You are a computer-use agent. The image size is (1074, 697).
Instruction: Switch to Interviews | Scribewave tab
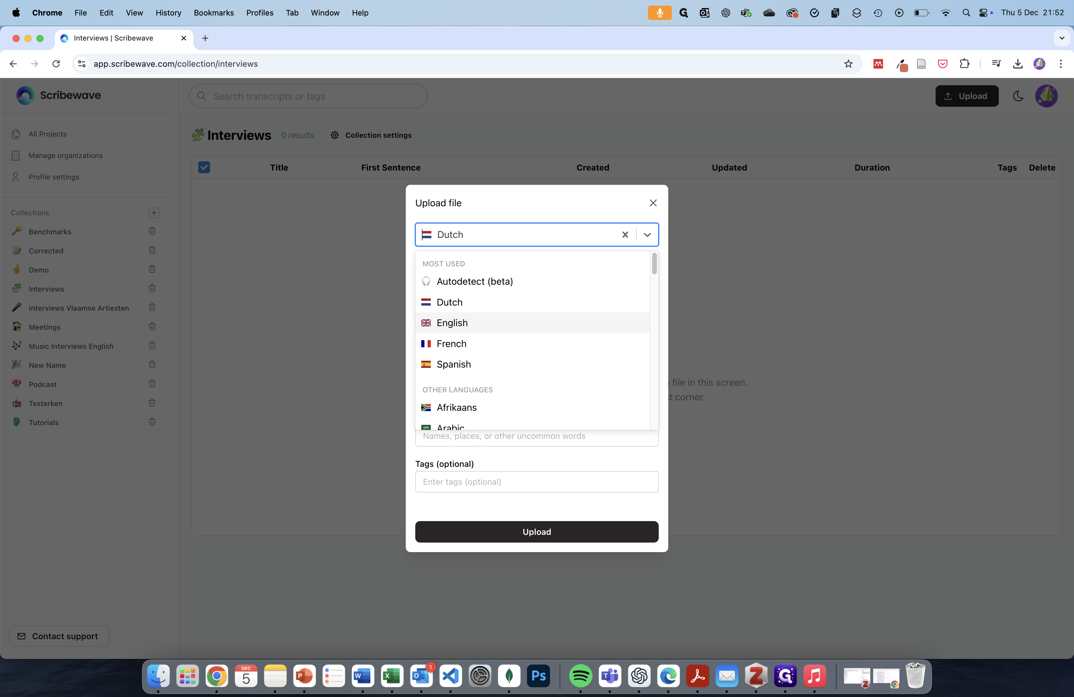[124, 38]
